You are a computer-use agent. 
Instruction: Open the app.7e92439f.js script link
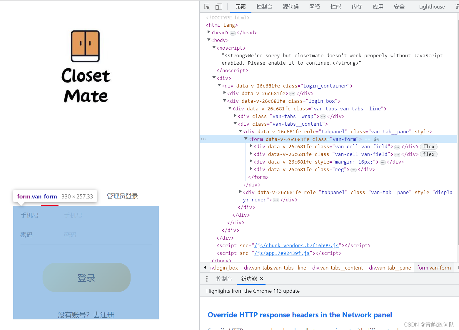tap(282, 253)
